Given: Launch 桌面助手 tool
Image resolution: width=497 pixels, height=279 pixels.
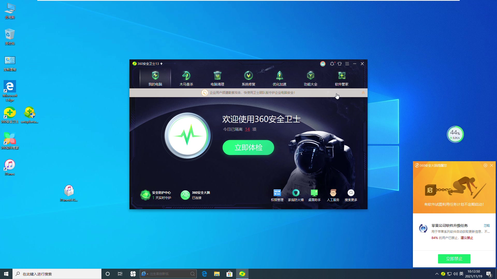Looking at the screenshot, I should [x=314, y=195].
